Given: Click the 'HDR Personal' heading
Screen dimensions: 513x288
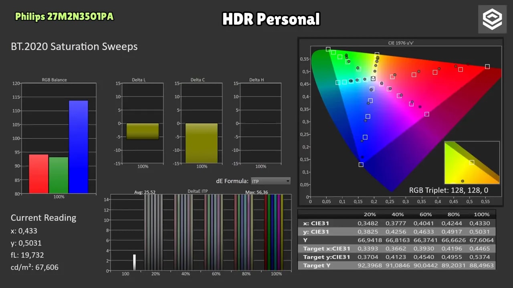Looking at the screenshot, I should click(x=271, y=19).
